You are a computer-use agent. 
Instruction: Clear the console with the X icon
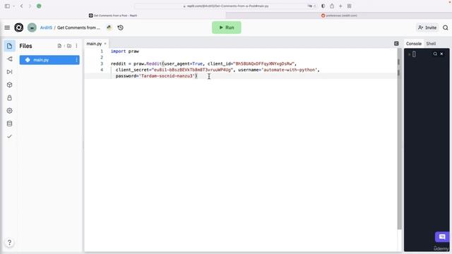(x=441, y=54)
